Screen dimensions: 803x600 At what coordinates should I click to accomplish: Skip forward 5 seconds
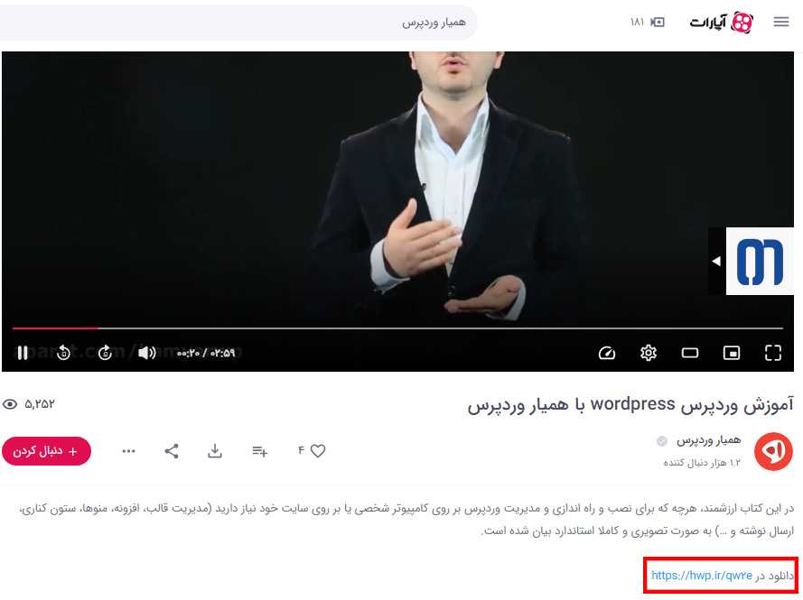coord(105,353)
